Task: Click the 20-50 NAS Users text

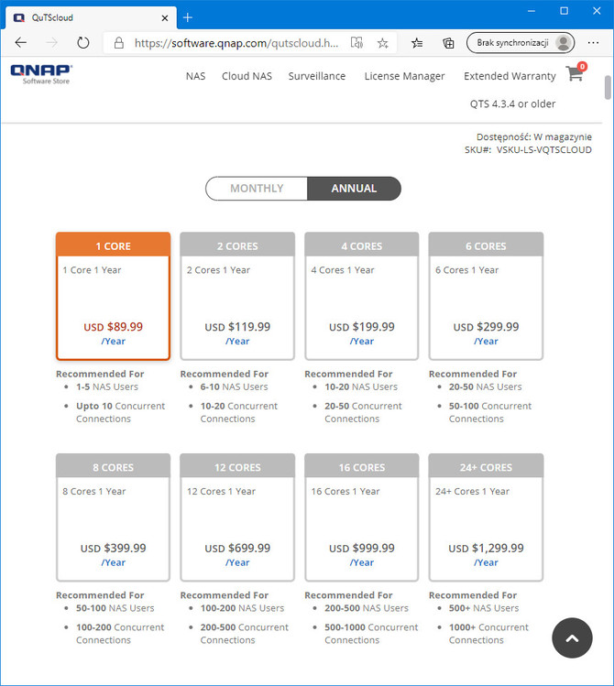Action: click(x=485, y=387)
